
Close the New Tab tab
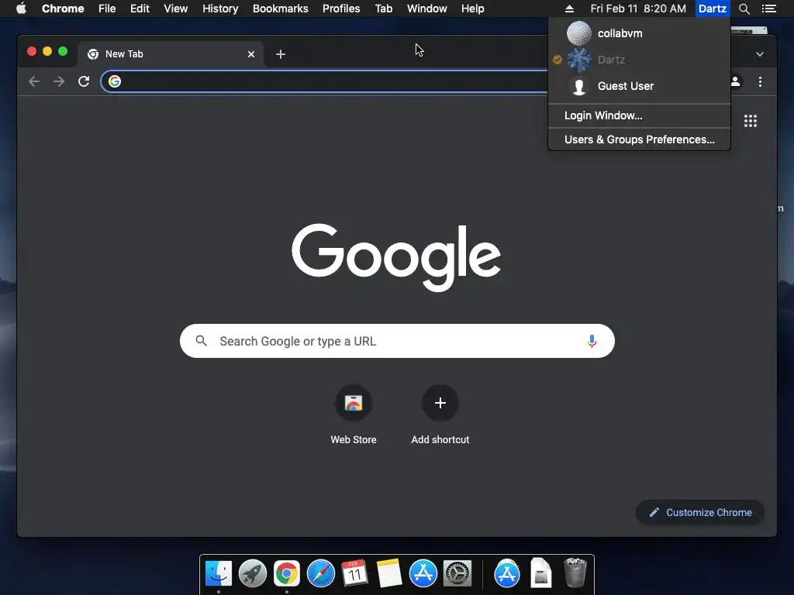coord(251,54)
